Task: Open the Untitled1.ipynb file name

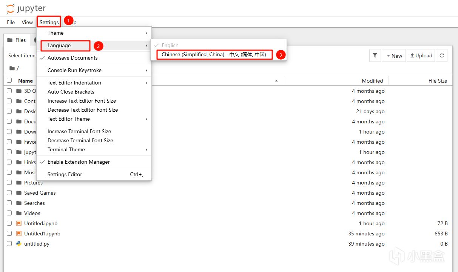Action: [x=42, y=234]
